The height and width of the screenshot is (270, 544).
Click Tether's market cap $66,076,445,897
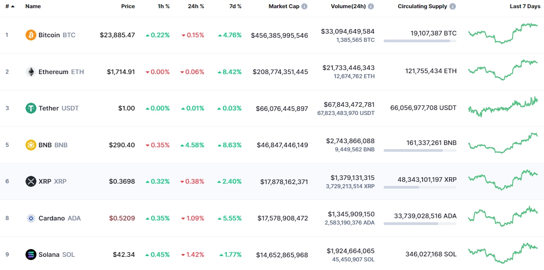282,108
